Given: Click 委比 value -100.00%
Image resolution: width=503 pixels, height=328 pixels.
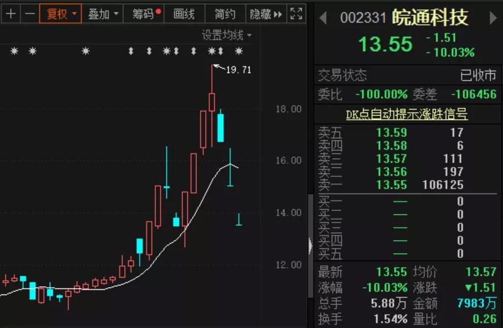Looking at the screenshot, I should pos(381,95).
